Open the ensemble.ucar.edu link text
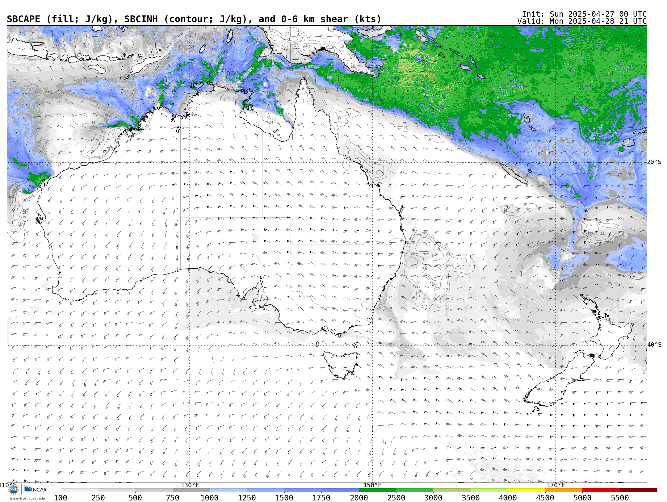The width and height of the screenshot is (667, 502). pos(27,498)
